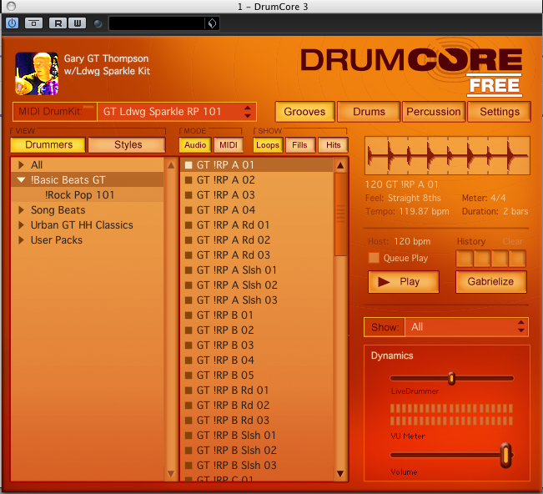
Task: Select the Drummers view
Action: [48, 145]
